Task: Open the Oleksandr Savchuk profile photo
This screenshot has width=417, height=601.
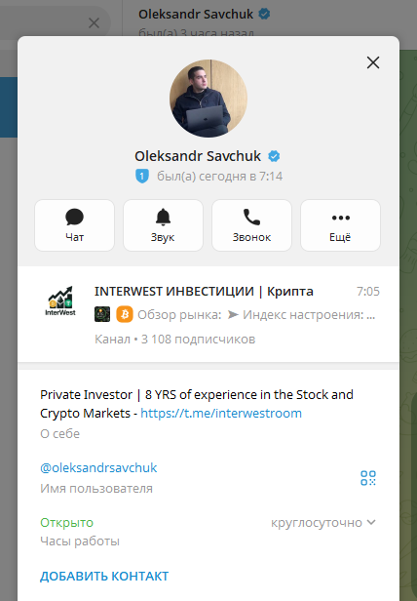Action: (x=208, y=99)
